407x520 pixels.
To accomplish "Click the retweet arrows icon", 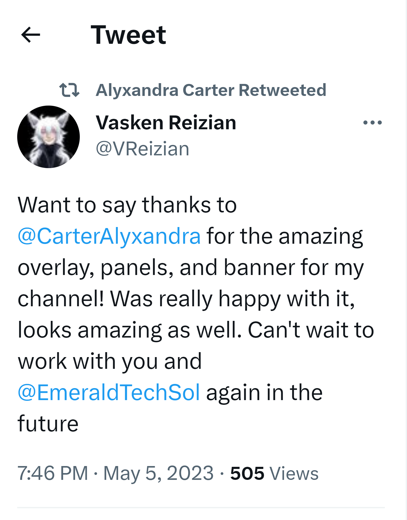I will (x=69, y=90).
